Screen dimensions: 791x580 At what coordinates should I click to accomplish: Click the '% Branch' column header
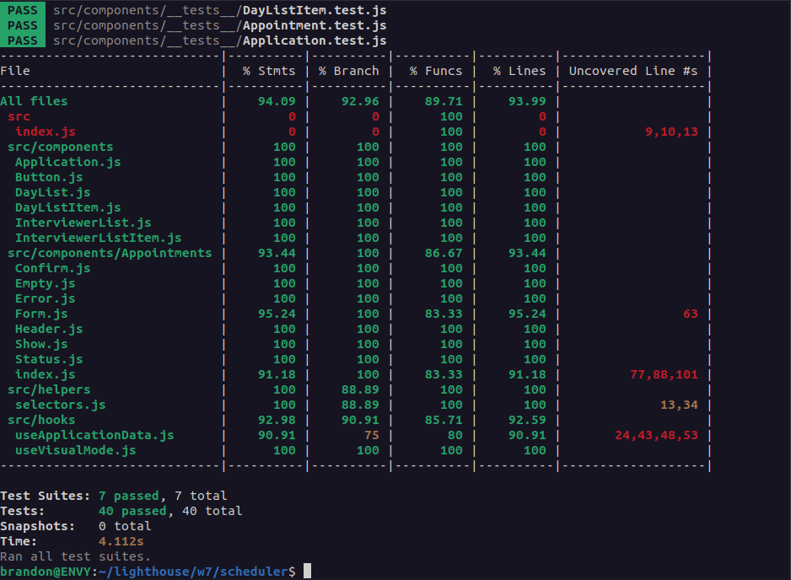tap(348, 71)
